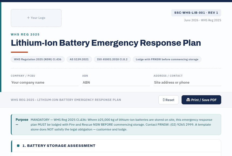Image resolution: width=232 pixels, height=156 pixels.
Task: Click the AS 5139:2021 tag
Action: click(x=79, y=59)
